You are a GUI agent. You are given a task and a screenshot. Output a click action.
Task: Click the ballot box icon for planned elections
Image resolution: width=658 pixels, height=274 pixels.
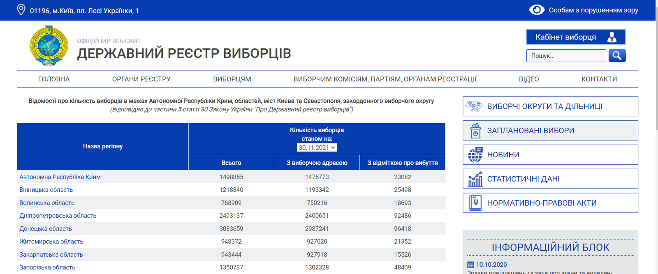pos(475,131)
